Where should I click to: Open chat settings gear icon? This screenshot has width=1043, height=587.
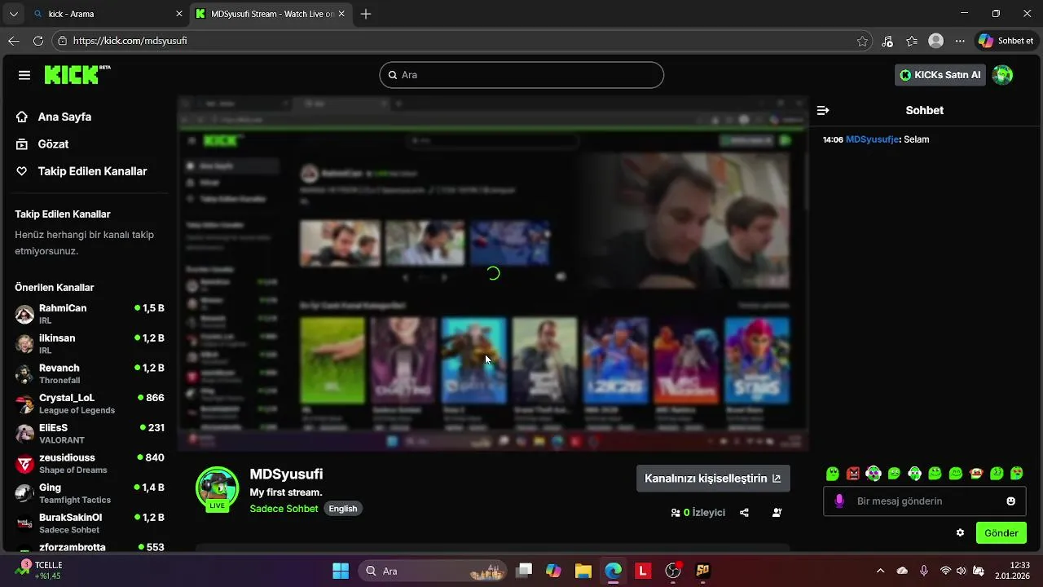click(x=960, y=533)
